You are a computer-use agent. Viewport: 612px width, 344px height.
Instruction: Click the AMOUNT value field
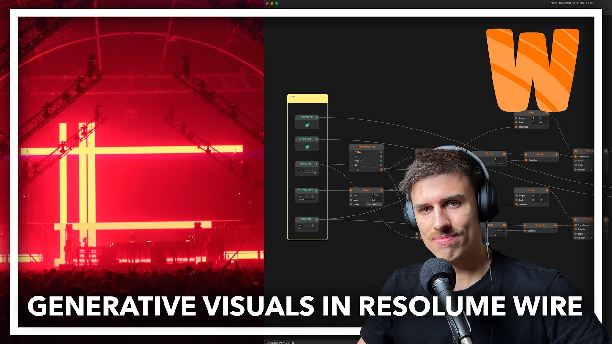tap(301, 170)
